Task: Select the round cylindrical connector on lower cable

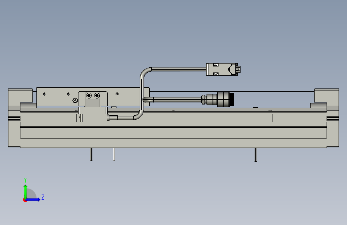Action: pos(220,100)
